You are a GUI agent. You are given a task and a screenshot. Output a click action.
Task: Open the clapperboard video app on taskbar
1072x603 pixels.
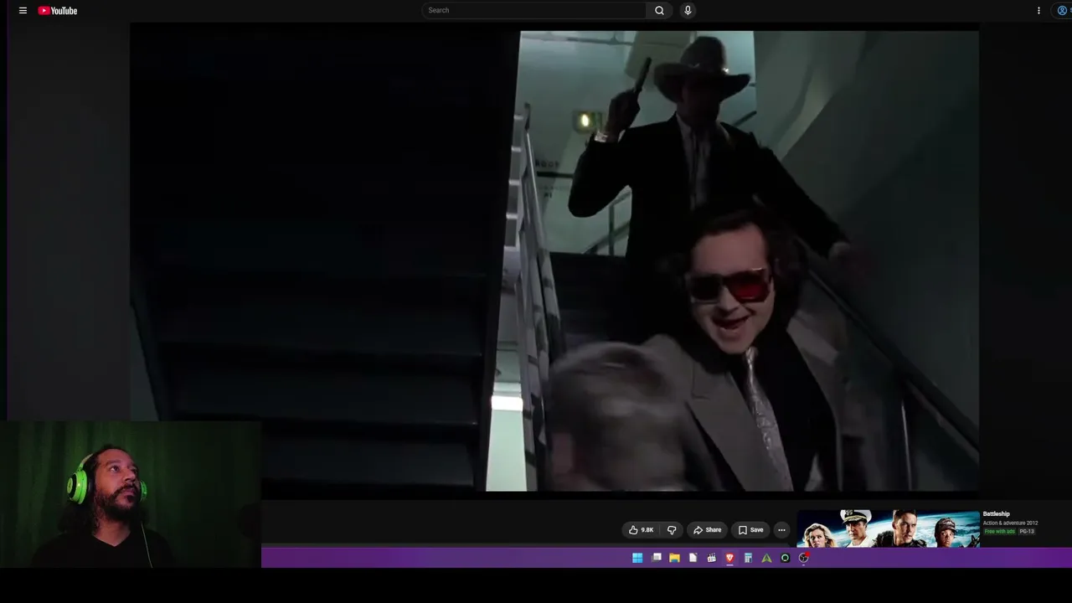click(x=711, y=558)
